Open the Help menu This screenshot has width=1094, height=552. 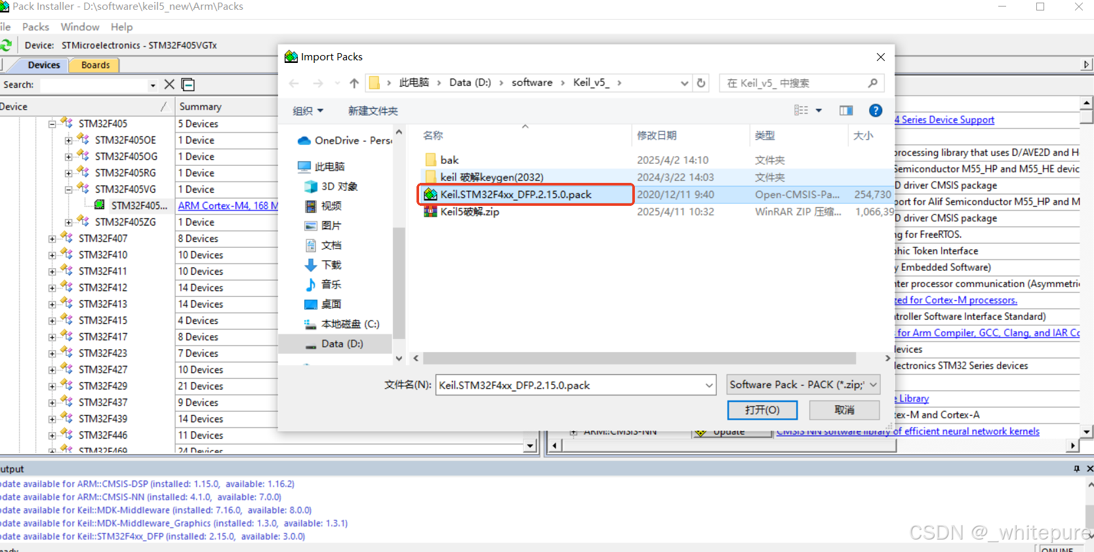click(x=121, y=27)
